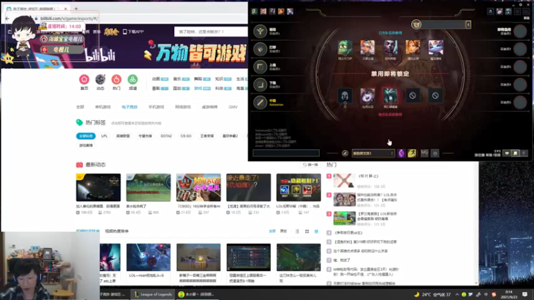Toggle the microphone button in LoL
The image size is (534, 300).
(x=524, y=153)
